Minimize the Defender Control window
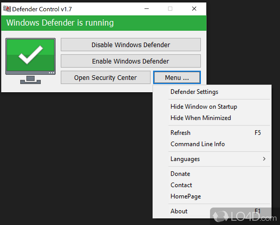This screenshot has width=280, height=225. (147, 9)
